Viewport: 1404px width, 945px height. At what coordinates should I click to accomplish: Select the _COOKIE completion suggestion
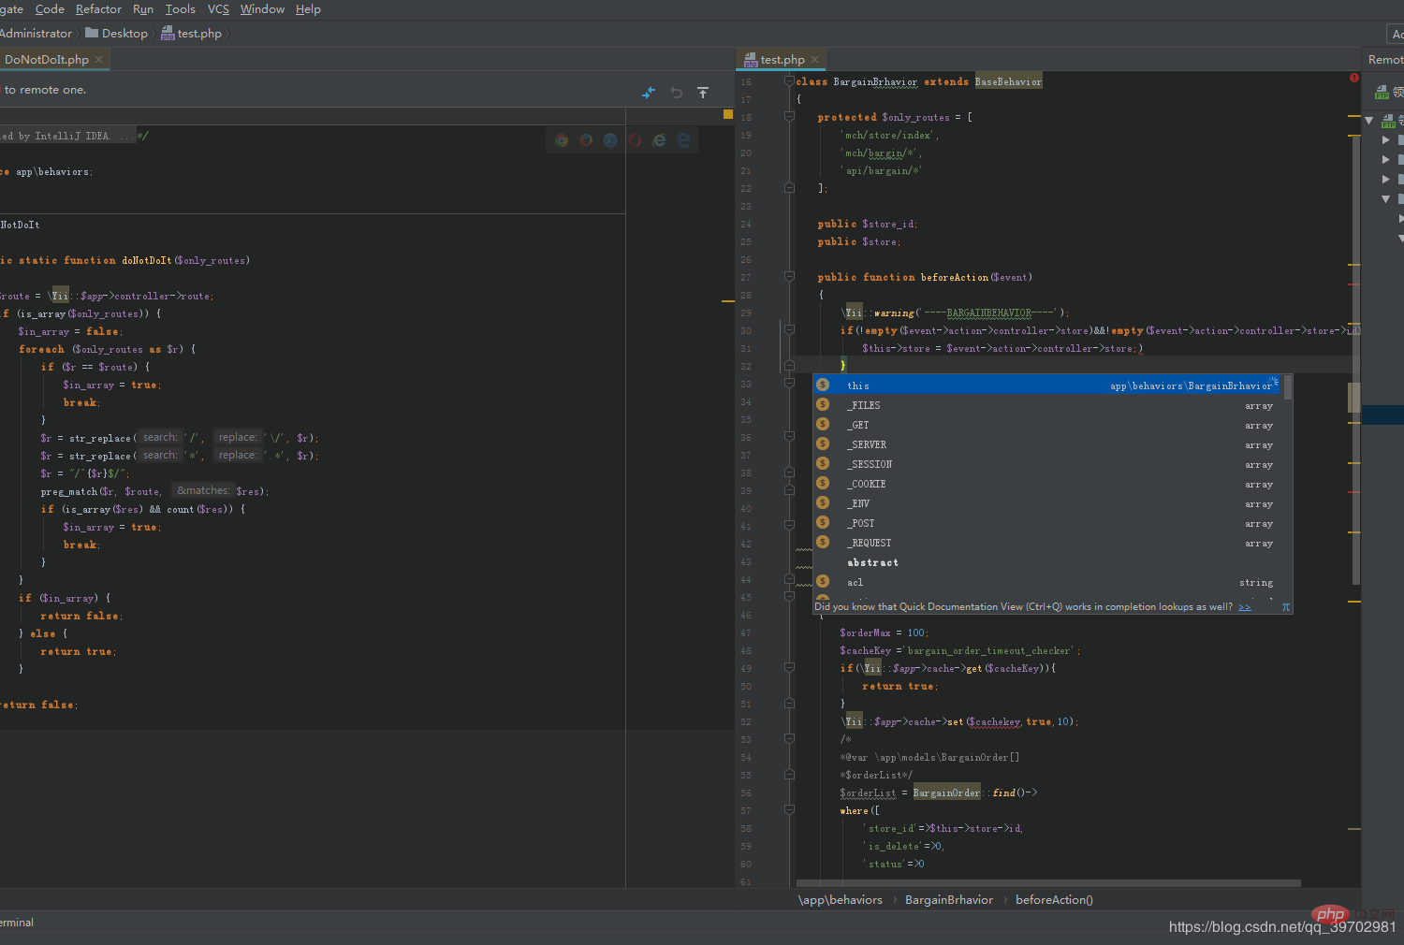coord(1047,484)
